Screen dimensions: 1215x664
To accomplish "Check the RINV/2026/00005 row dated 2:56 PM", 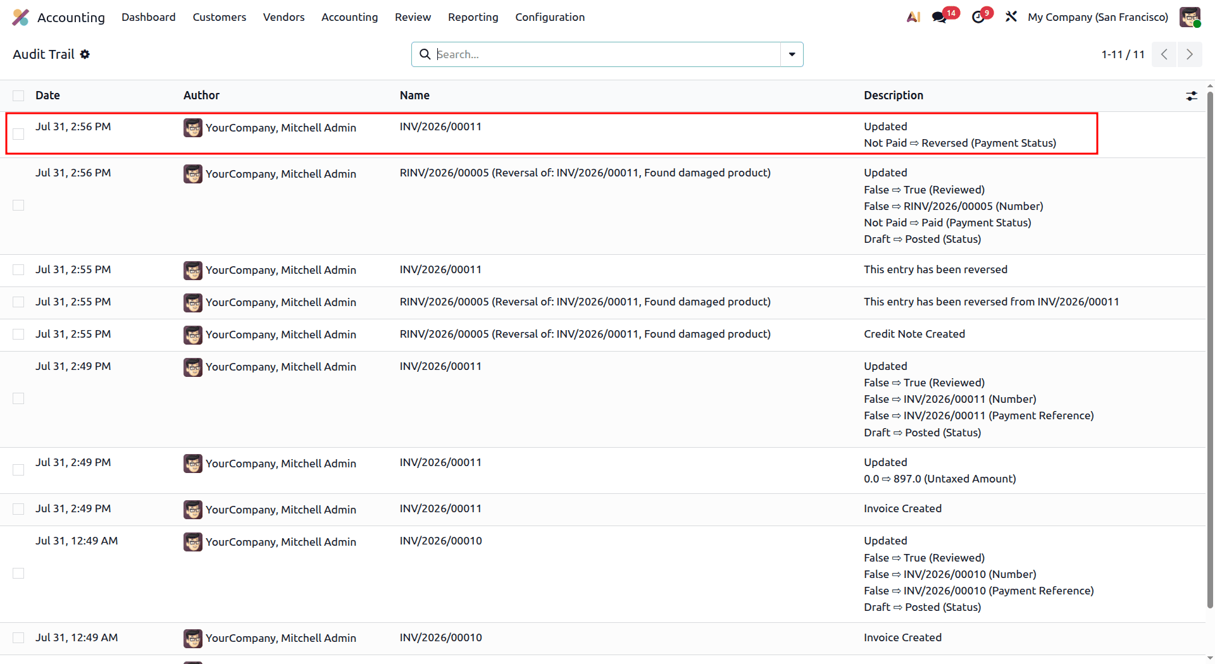I will pyautogui.click(x=18, y=206).
